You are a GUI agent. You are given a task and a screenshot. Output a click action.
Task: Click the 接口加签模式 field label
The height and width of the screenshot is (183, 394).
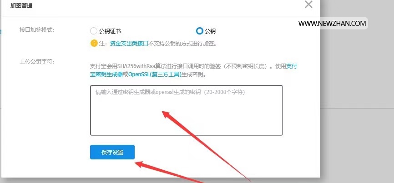(37, 30)
